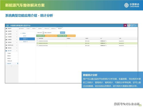The image size is (143, 107).
Task: Click the user avatar picture
Action: (129, 25)
